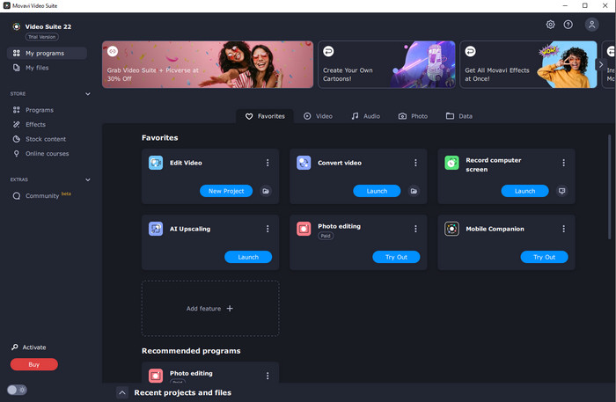Open the user account profile icon

[591, 25]
